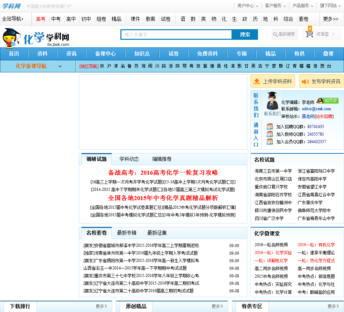Click the 搜索 button
The image size is (344, 312).
[x=245, y=34]
